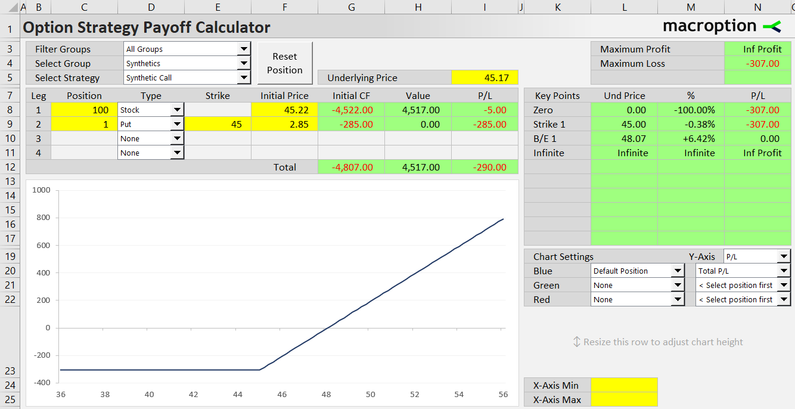Click B/E 1 percent +6.42%
Image resolution: width=795 pixels, height=409 pixels.
(x=691, y=138)
